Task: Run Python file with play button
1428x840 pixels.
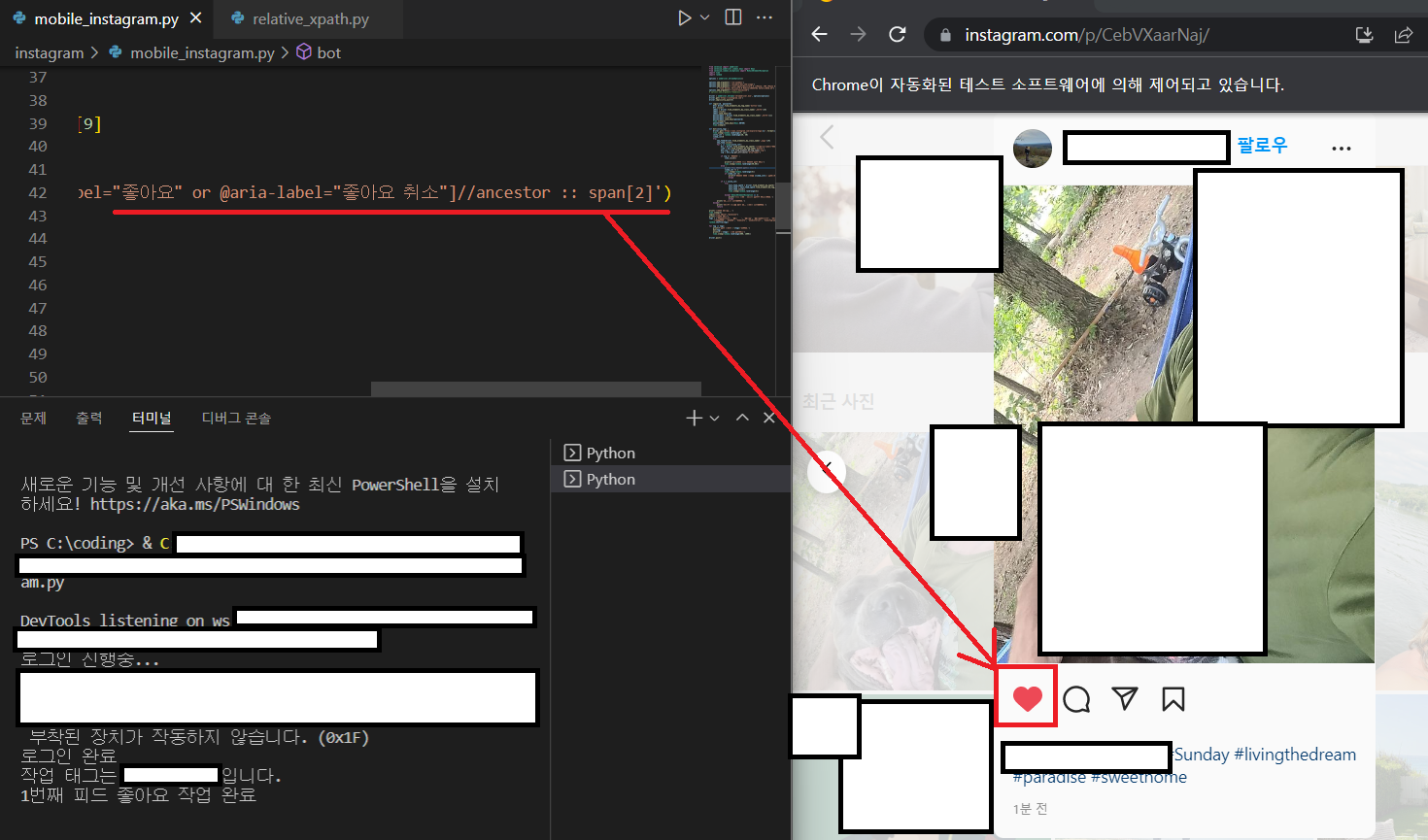Action: 685,17
